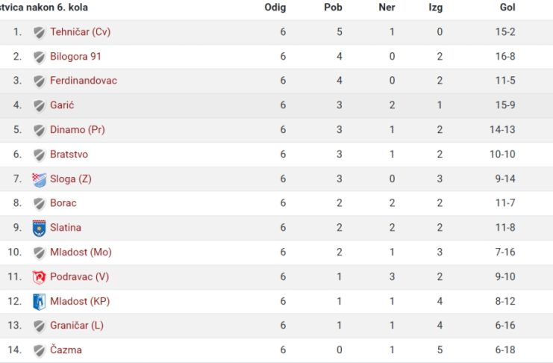Click the Garić grey shield icon

click(39, 105)
